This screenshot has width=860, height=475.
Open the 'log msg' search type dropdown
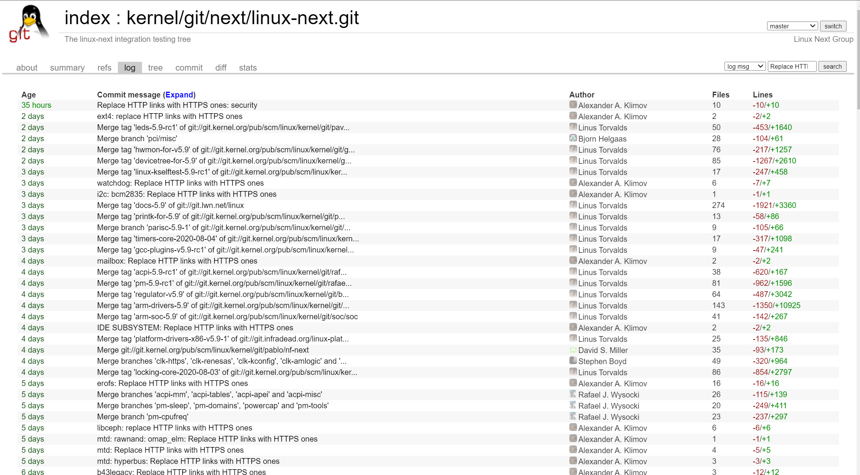[745, 66]
